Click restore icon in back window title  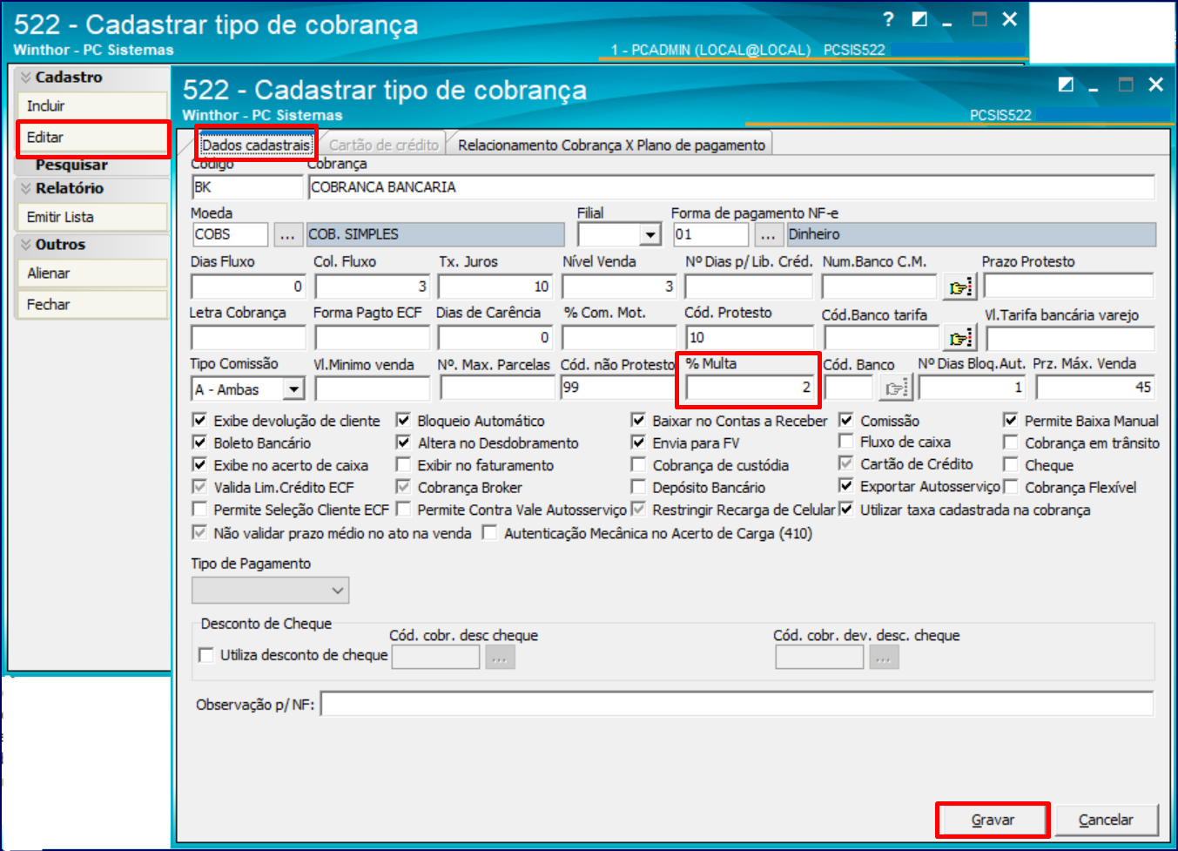pyautogui.click(x=919, y=19)
